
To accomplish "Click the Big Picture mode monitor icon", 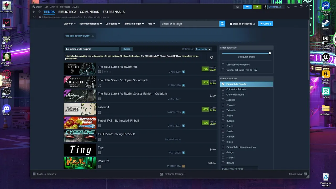I will (289, 7).
